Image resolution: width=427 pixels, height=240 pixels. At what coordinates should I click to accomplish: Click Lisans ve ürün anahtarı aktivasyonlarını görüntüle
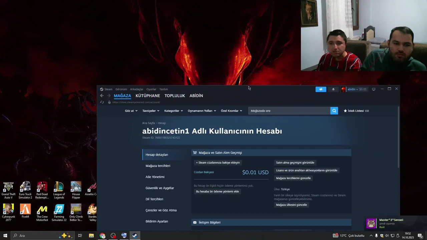pos(307,170)
